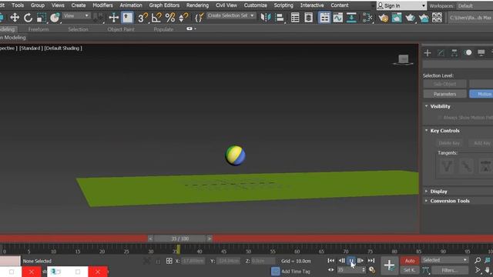
Task: Open the Modifiers menu
Action: coord(102,5)
